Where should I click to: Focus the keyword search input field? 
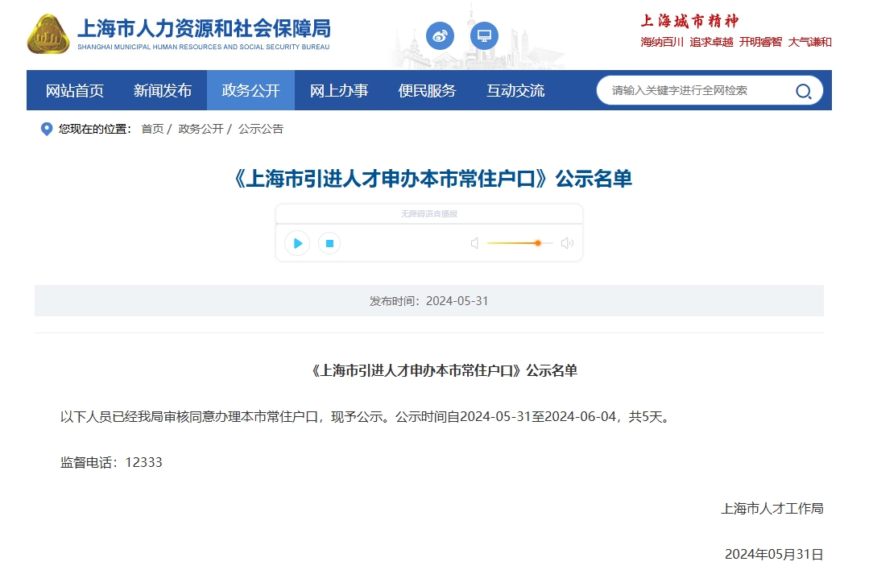699,90
